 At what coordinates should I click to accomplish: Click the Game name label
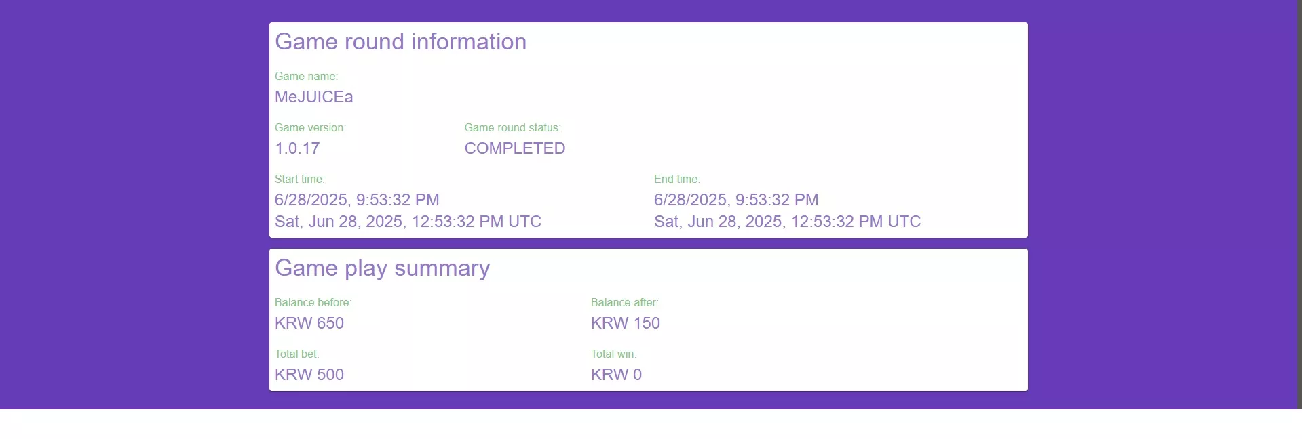pyautogui.click(x=306, y=77)
